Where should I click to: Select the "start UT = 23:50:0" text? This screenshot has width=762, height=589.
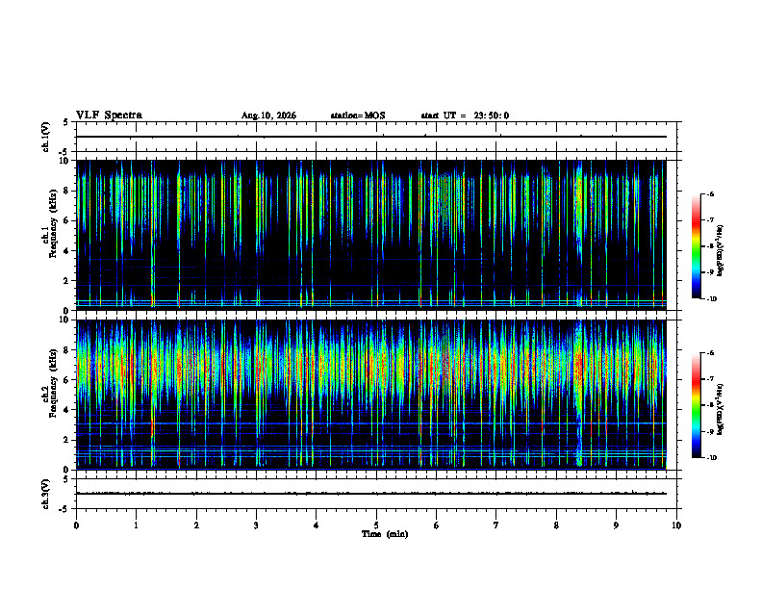(465, 115)
